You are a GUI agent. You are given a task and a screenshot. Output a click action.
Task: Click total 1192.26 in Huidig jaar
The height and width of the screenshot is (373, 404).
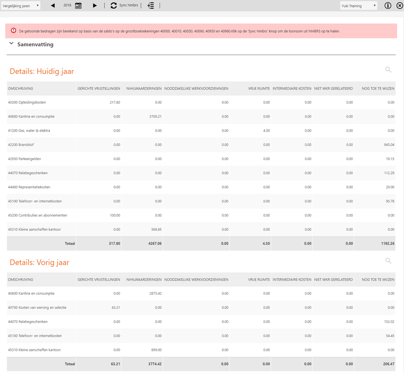pyautogui.click(x=388, y=244)
